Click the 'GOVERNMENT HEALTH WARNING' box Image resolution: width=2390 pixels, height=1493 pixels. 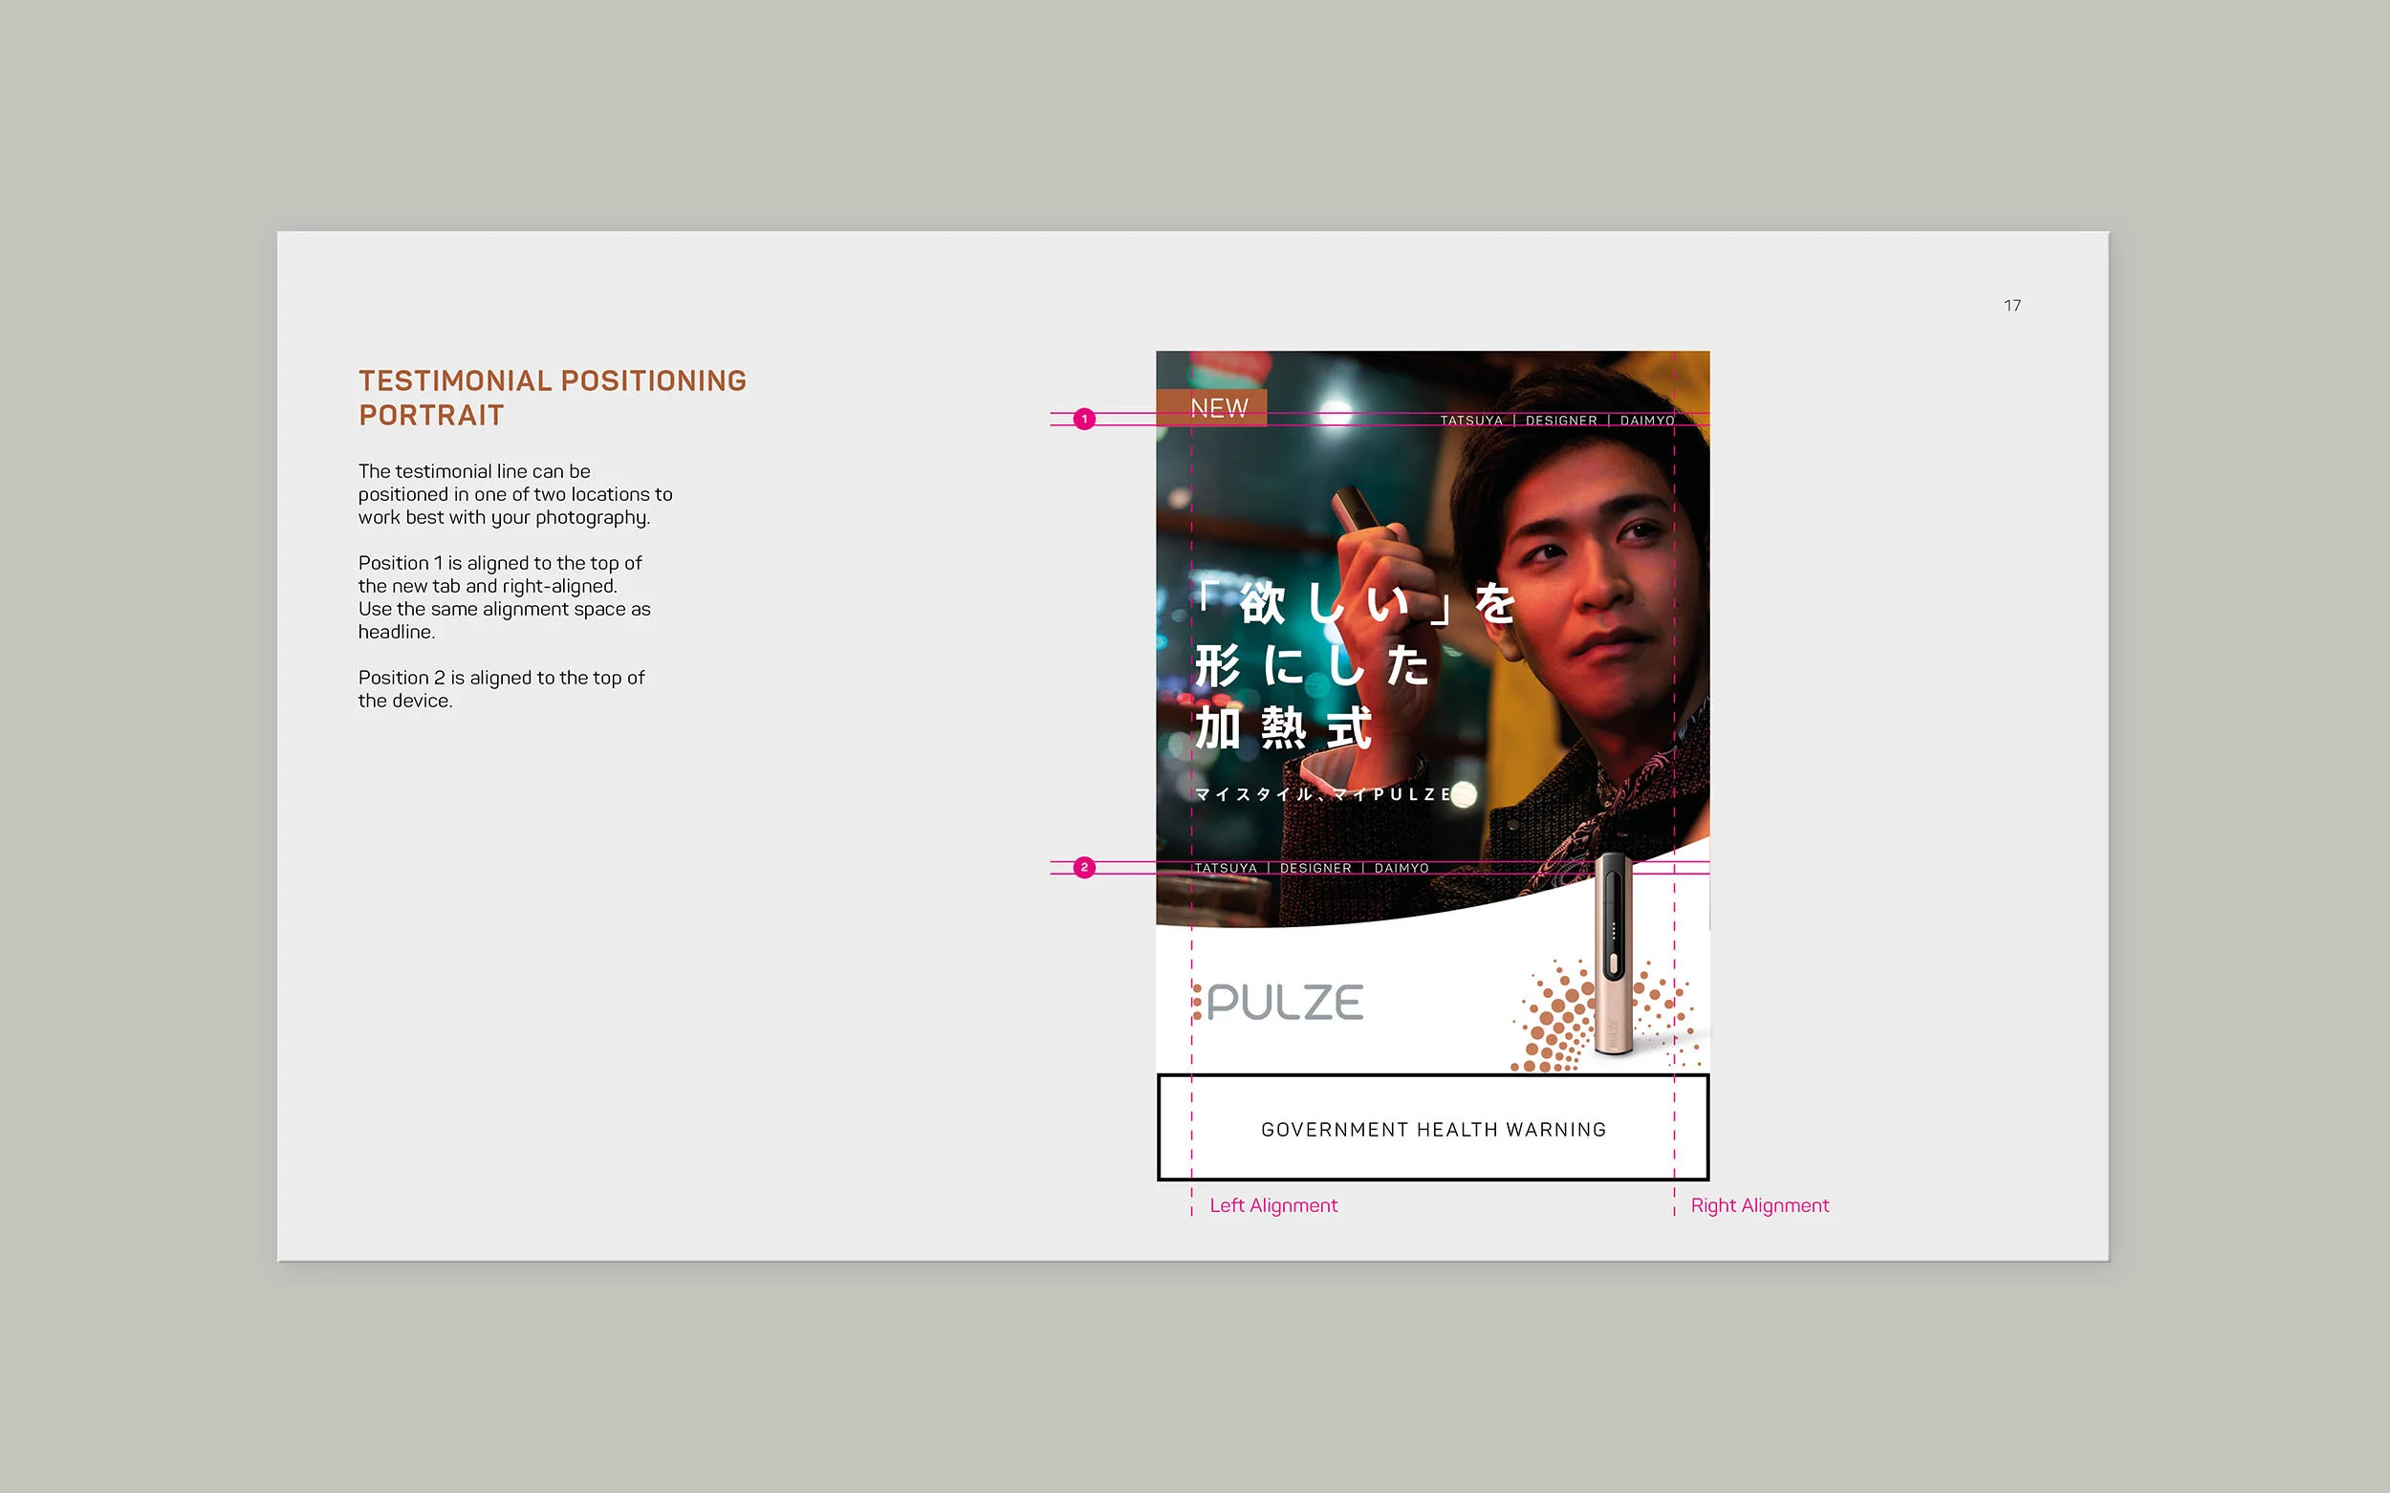[1433, 1128]
